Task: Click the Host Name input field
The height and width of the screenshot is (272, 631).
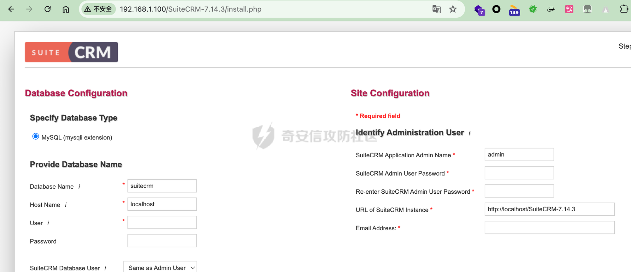Action: [x=162, y=204]
